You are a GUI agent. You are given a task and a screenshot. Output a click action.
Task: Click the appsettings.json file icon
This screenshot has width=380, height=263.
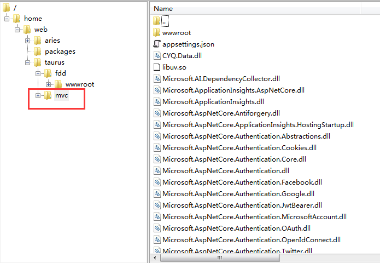click(157, 44)
